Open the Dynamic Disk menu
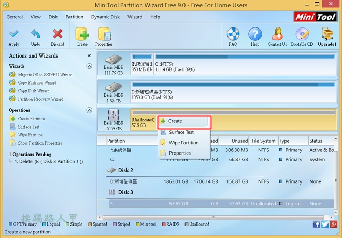 tap(105, 17)
